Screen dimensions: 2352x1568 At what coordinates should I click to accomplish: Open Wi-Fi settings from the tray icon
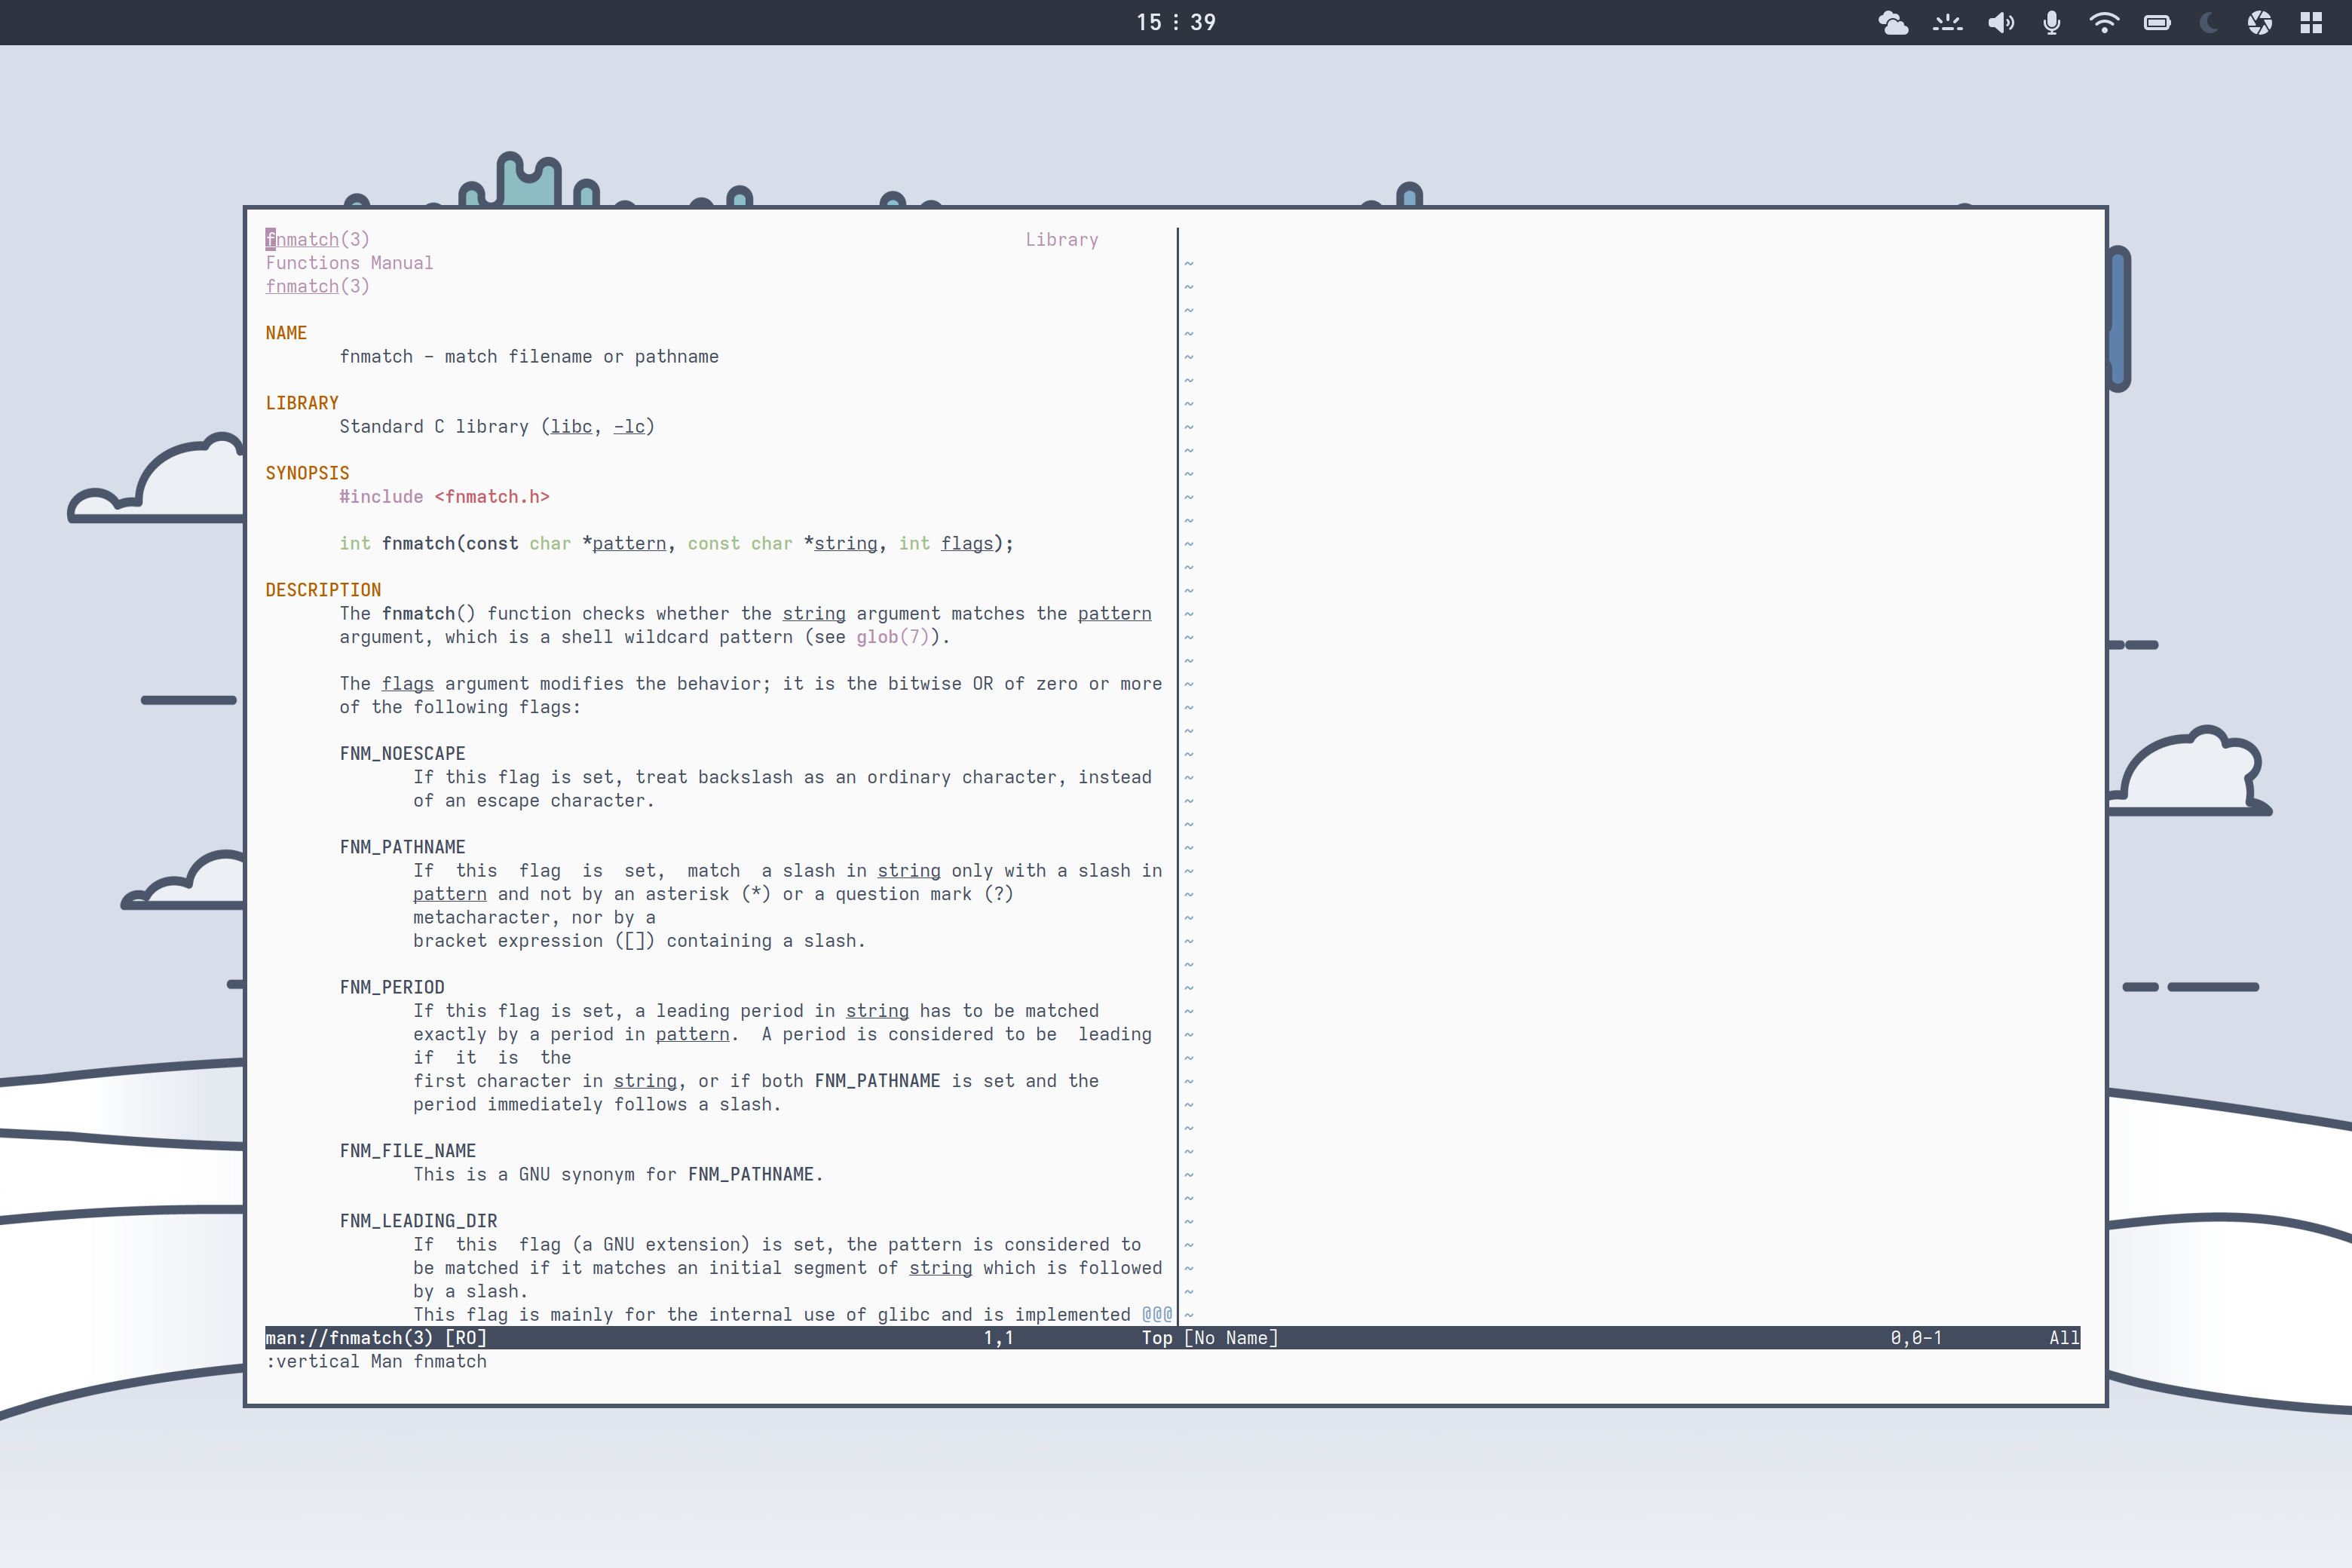pos(2104,22)
